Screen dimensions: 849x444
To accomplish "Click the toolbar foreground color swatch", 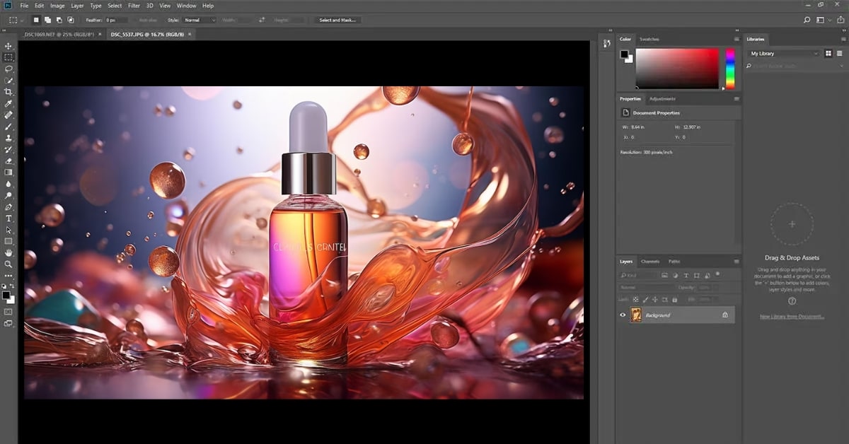I will [x=6, y=294].
